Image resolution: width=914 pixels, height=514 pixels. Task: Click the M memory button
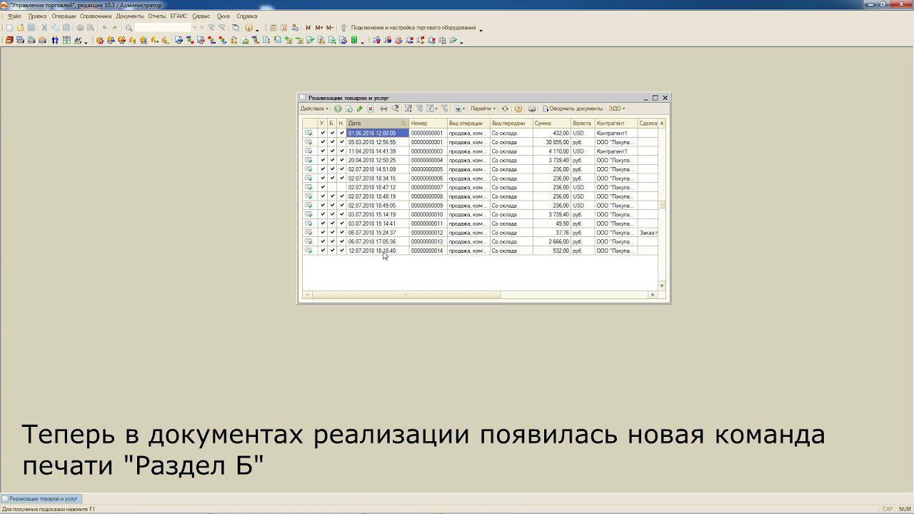[x=308, y=28]
